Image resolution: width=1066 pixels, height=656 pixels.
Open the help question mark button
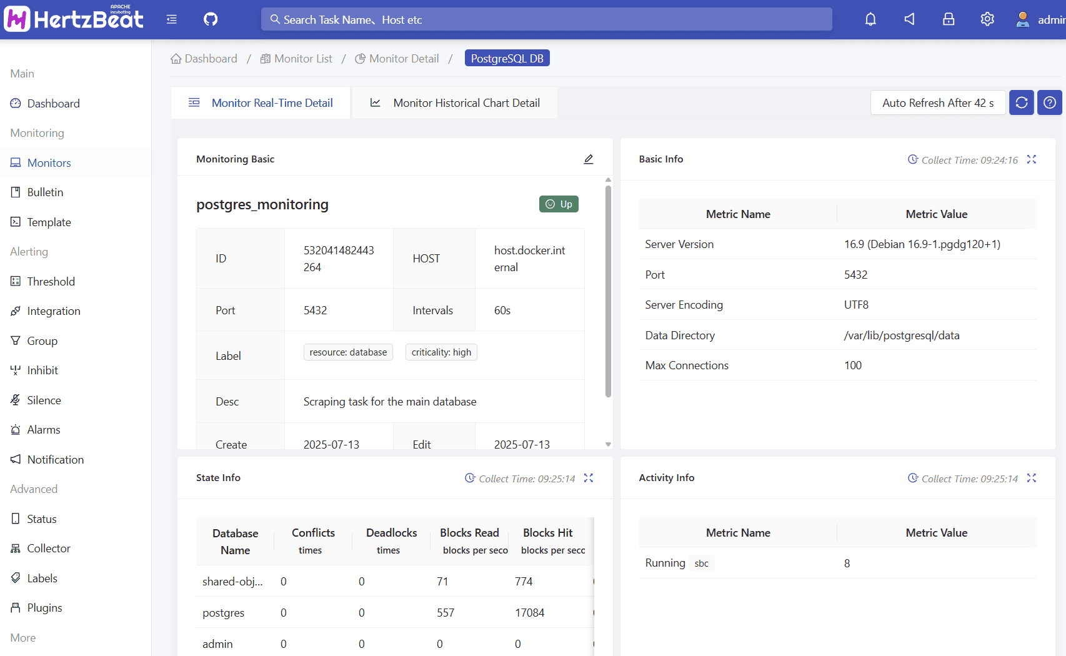[x=1050, y=102]
